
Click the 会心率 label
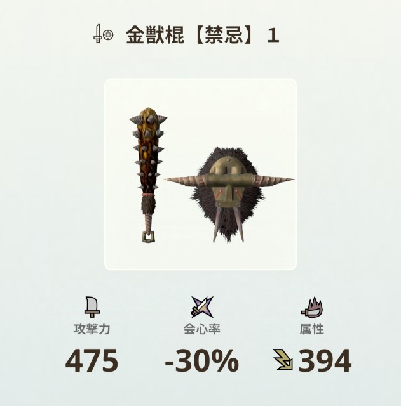point(202,329)
